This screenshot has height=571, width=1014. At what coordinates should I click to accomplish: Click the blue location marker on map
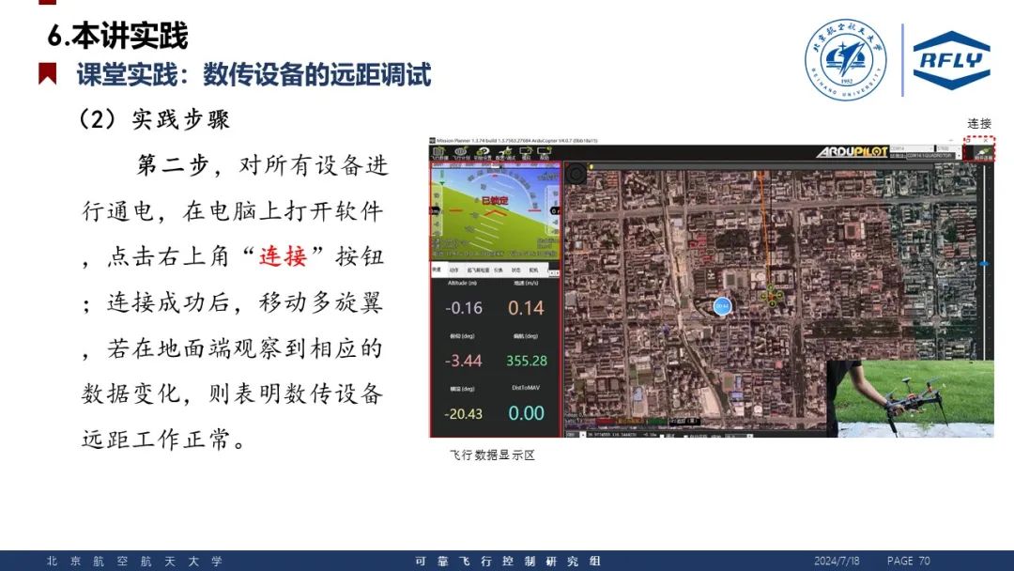tap(721, 305)
